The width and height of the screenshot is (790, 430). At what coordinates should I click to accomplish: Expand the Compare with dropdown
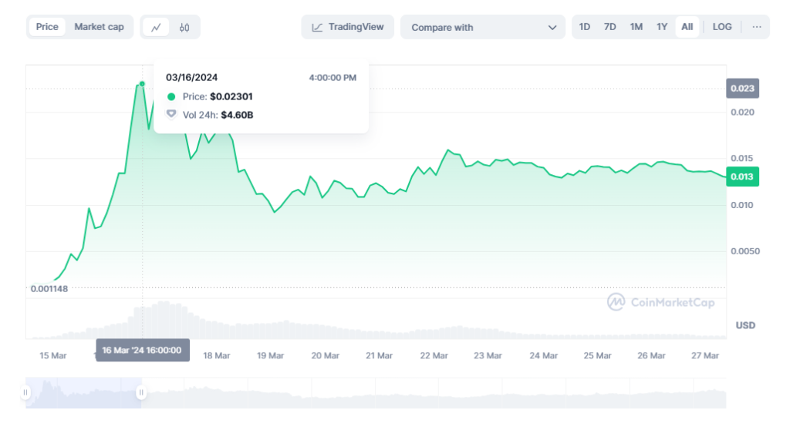pyautogui.click(x=483, y=27)
